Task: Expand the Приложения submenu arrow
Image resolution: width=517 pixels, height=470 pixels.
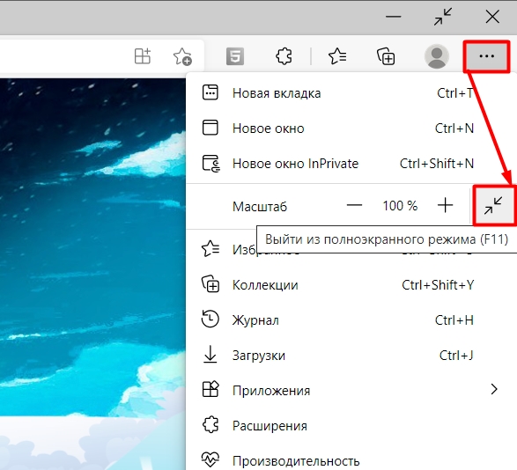Action: 494,390
